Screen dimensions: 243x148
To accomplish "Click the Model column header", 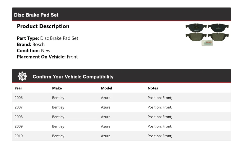I will pos(106,88).
